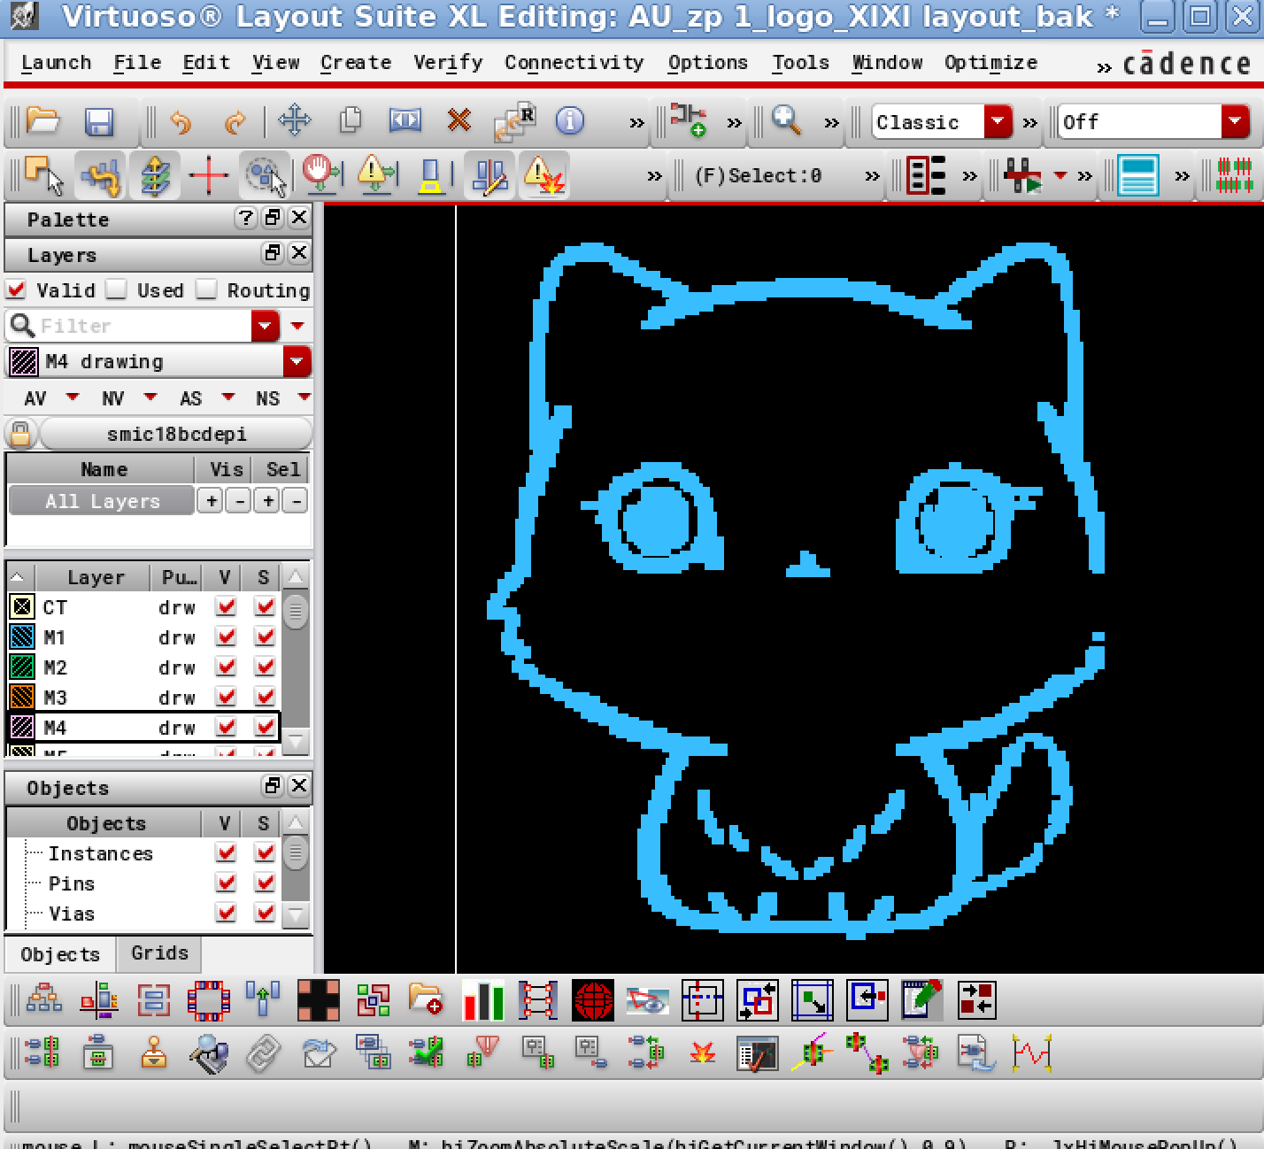Toggle selectability of M2 layer
Image resolution: width=1264 pixels, height=1149 pixels.
coord(265,667)
